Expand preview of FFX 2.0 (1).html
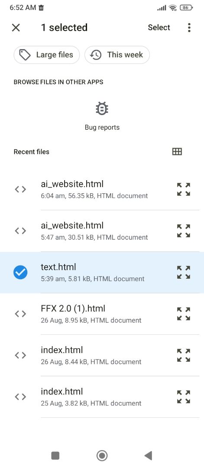Viewport: 204px width, 469px height. click(x=184, y=314)
